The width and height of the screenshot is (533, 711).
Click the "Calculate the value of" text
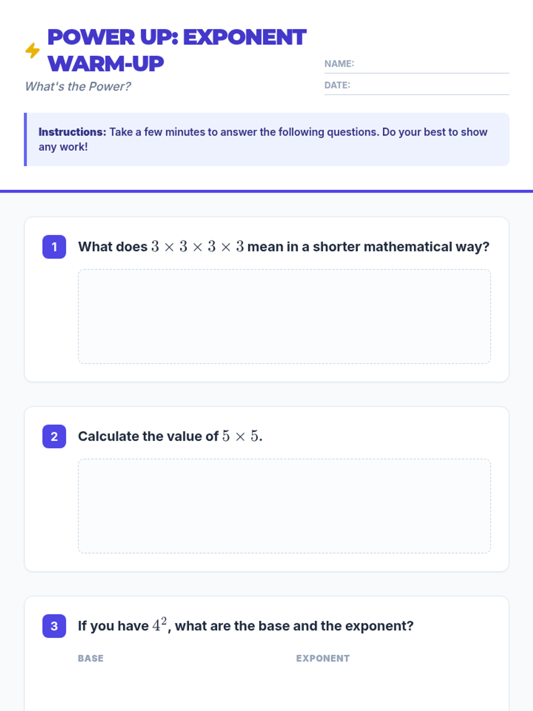pos(148,436)
